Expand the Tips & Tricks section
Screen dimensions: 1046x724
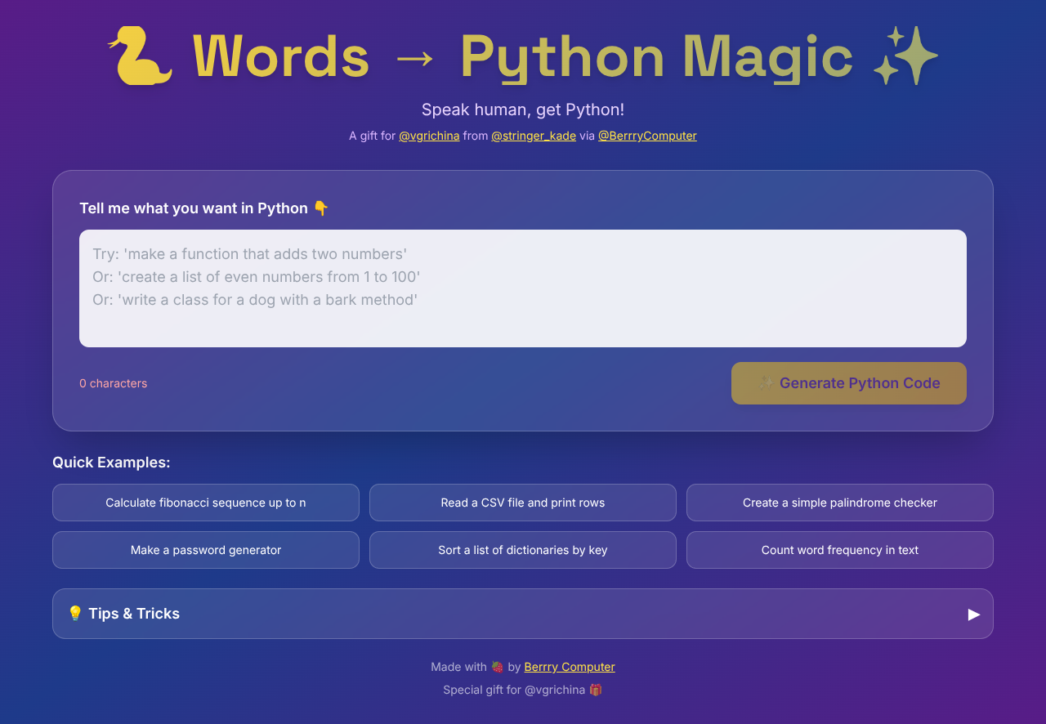tap(522, 613)
